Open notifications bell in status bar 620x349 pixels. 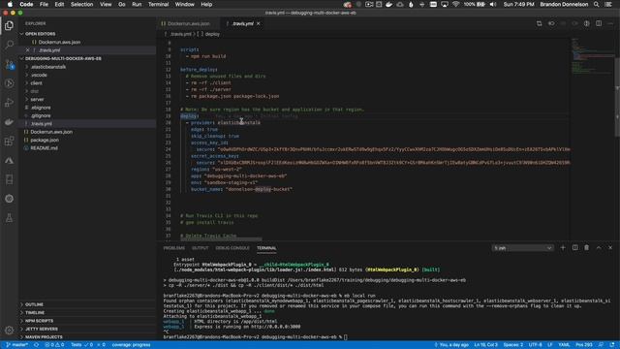pyautogui.click(x=612, y=345)
